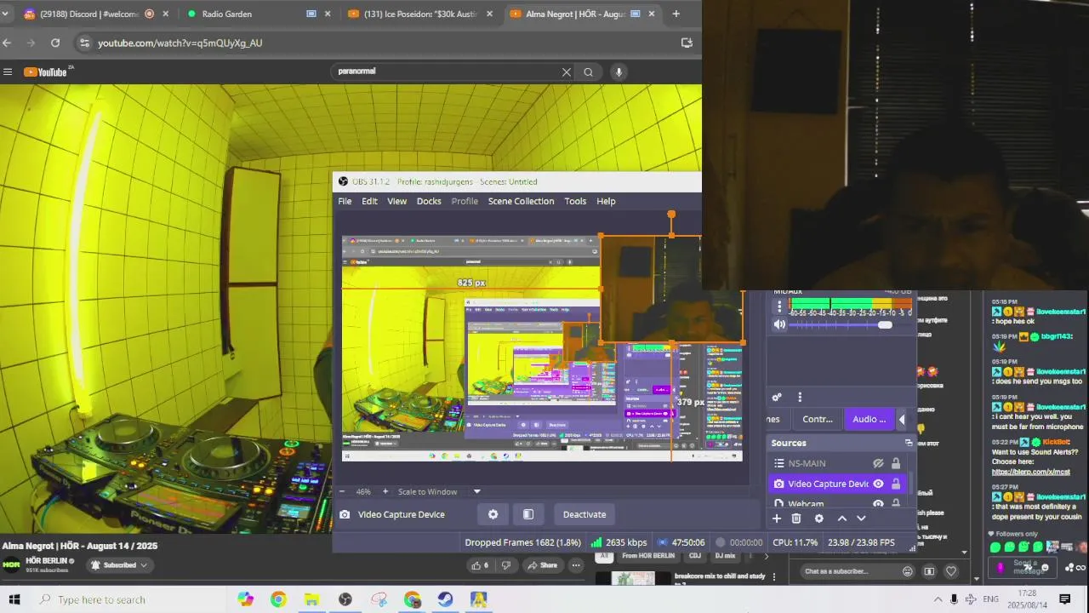Open OBS source properties gear in source toolbar
This screenshot has height=613, width=1089.
coord(493,514)
